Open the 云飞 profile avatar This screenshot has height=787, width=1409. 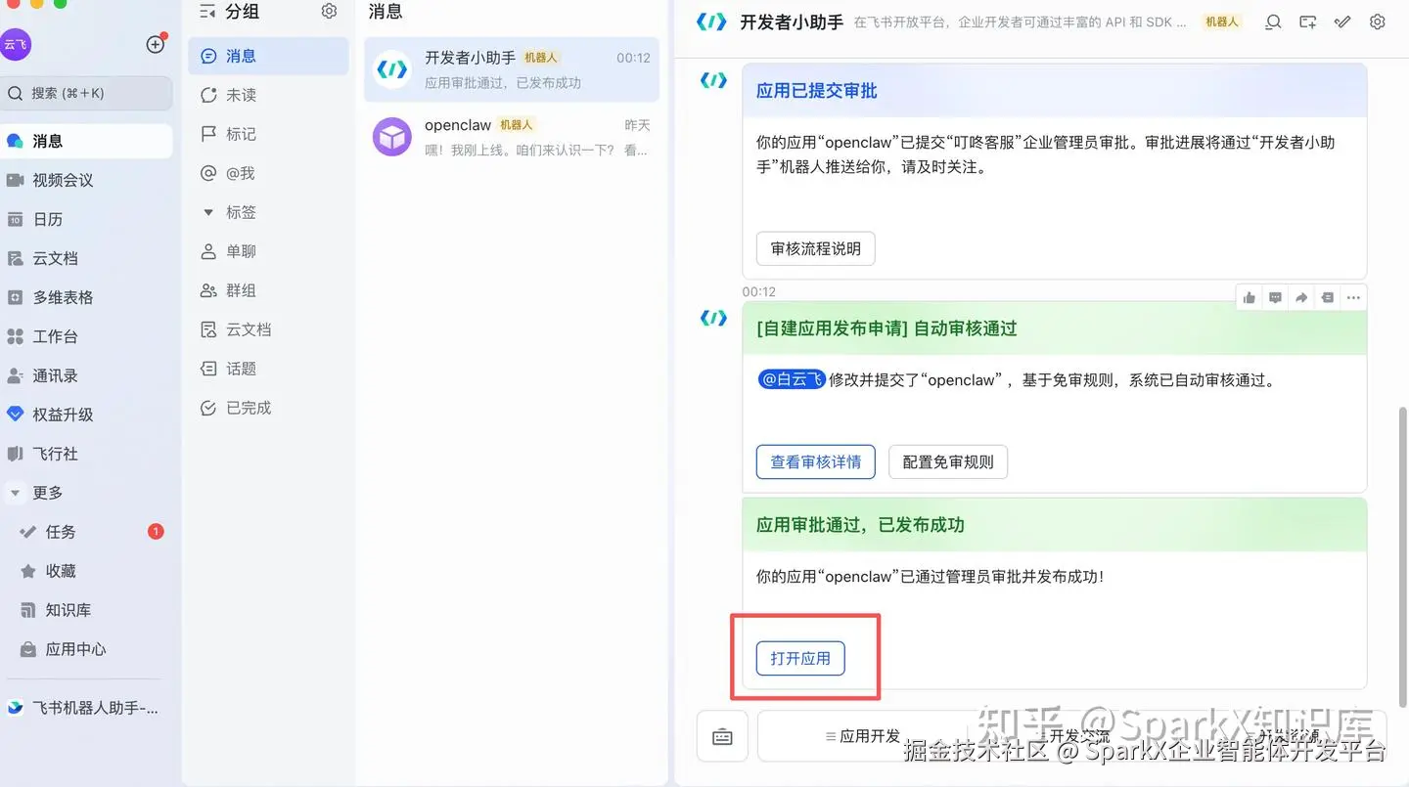[x=16, y=44]
